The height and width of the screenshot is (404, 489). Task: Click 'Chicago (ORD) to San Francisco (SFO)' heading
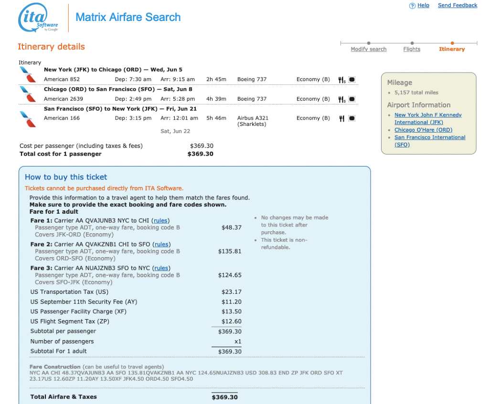[x=118, y=89]
